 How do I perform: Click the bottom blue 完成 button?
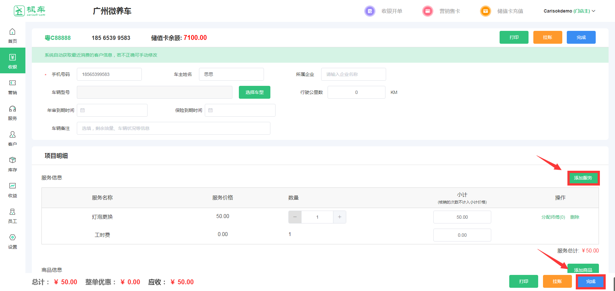[591, 281]
